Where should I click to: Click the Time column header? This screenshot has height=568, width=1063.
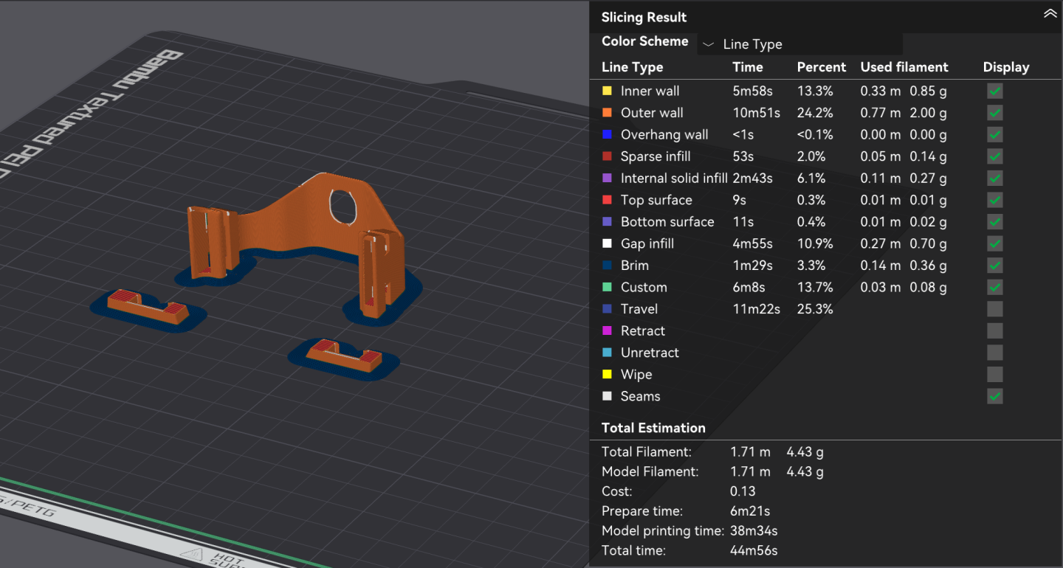click(747, 67)
